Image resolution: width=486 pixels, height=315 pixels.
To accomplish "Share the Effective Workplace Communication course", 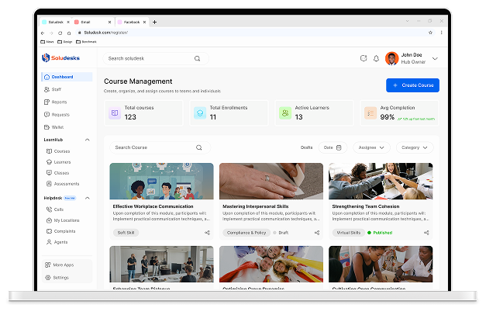I will pyautogui.click(x=208, y=233).
